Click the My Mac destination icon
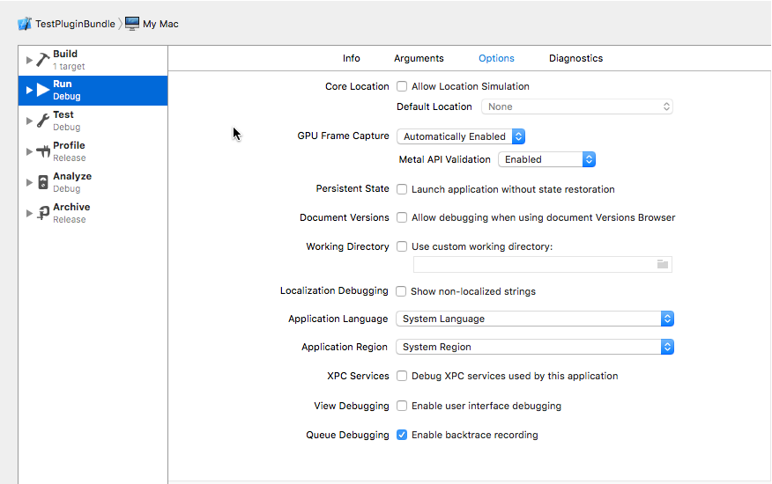 pos(132,24)
